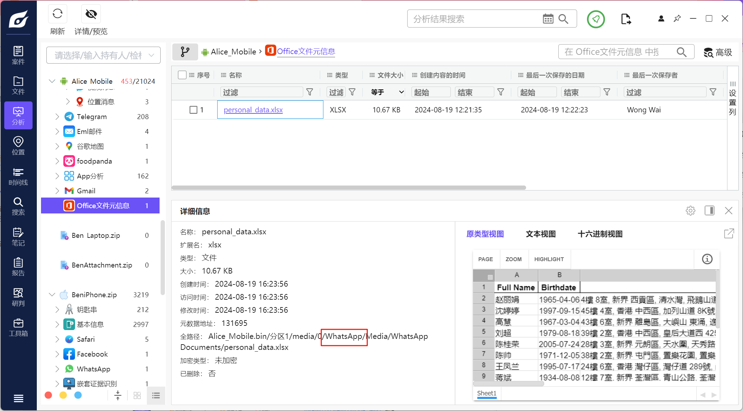Open detail panel settings gear icon
The width and height of the screenshot is (743, 411).
[690, 211]
